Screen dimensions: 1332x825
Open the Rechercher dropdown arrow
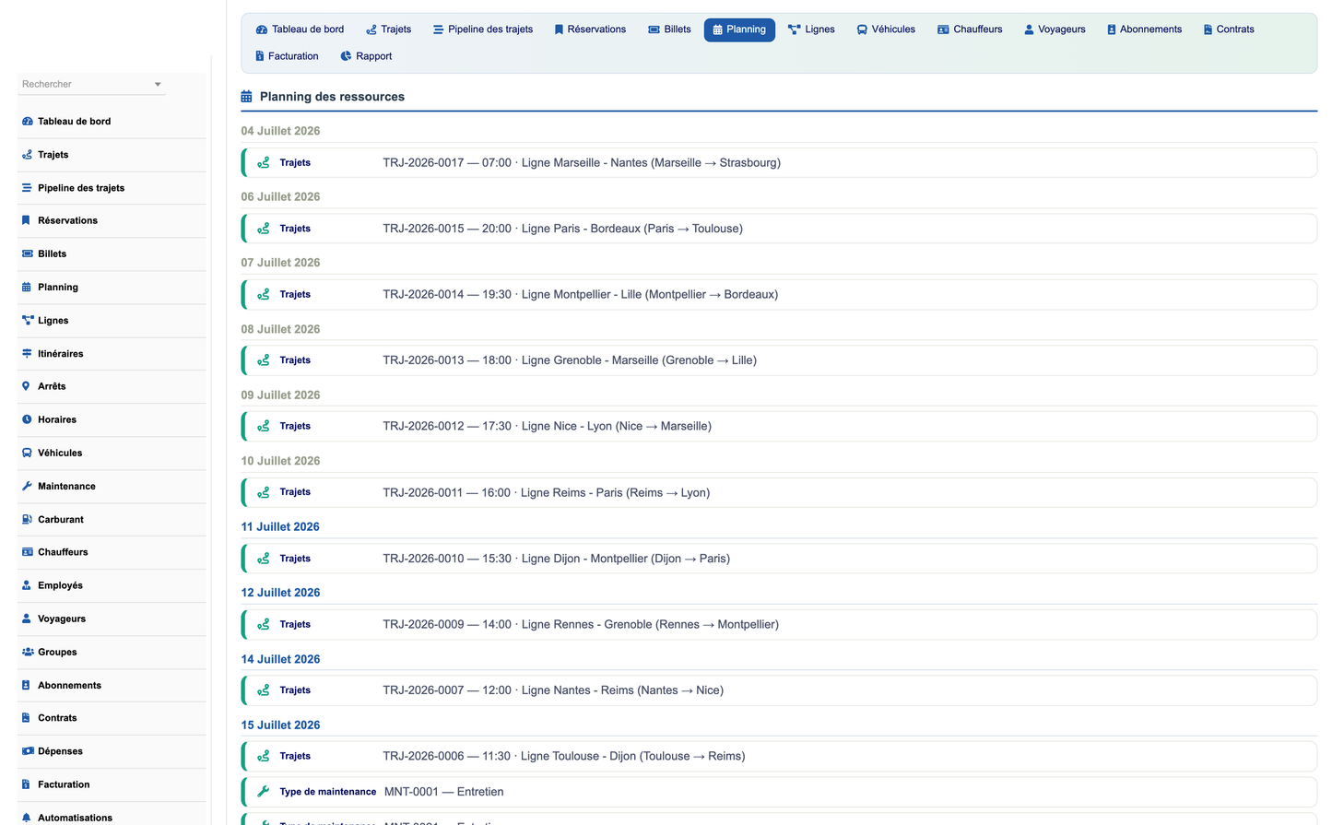(158, 84)
